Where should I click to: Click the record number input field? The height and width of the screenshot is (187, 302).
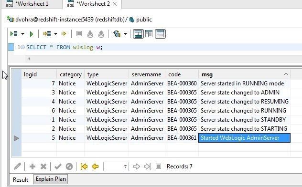click(116, 166)
